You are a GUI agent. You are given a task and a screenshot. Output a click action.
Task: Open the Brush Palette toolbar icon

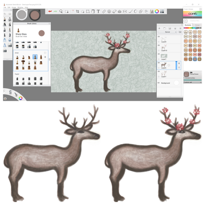152,11
